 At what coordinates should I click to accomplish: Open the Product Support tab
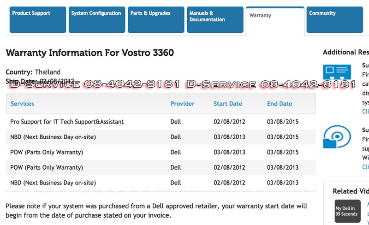coord(38,19)
